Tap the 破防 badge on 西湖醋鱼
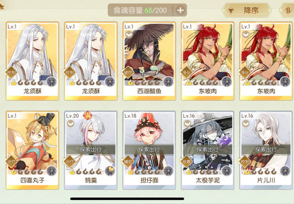The height and width of the screenshot is (204, 294). pyautogui.click(x=128, y=72)
